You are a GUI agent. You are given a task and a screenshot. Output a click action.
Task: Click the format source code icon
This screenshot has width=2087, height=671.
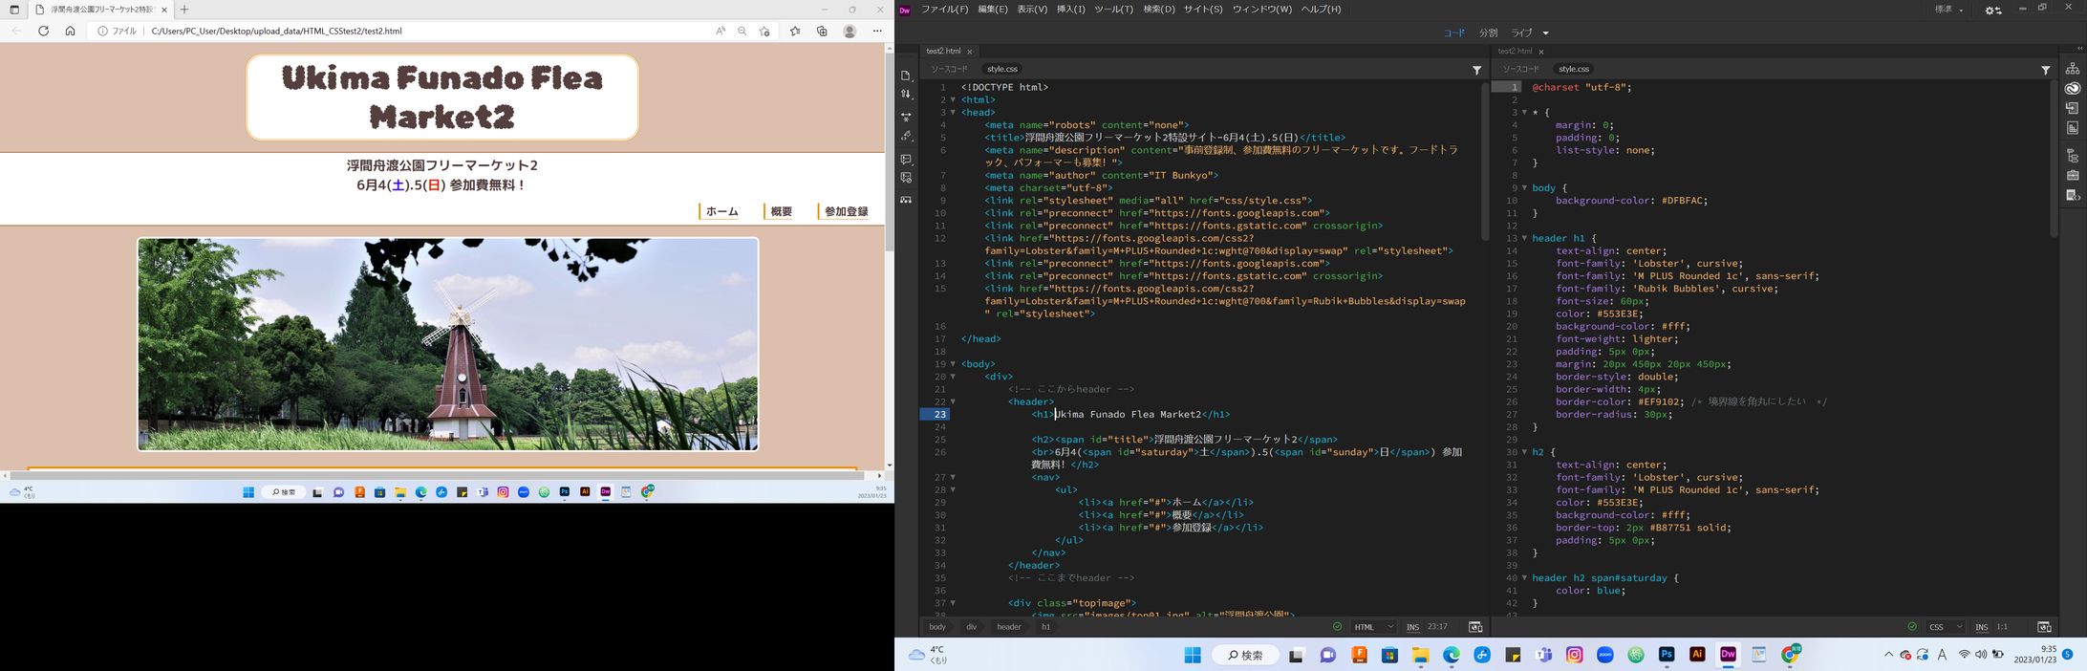click(x=906, y=137)
